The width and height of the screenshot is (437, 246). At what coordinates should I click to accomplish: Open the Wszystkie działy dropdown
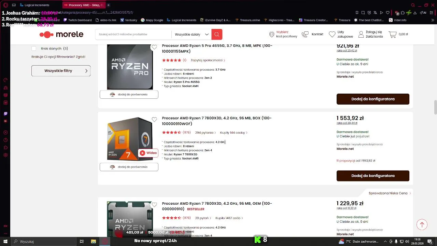(x=192, y=35)
